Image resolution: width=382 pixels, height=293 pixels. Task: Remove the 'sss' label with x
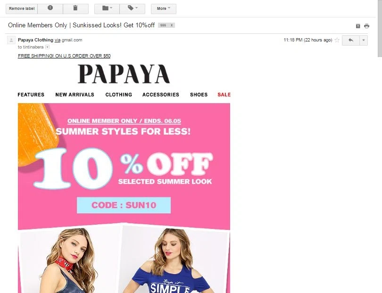pyautogui.click(x=172, y=25)
